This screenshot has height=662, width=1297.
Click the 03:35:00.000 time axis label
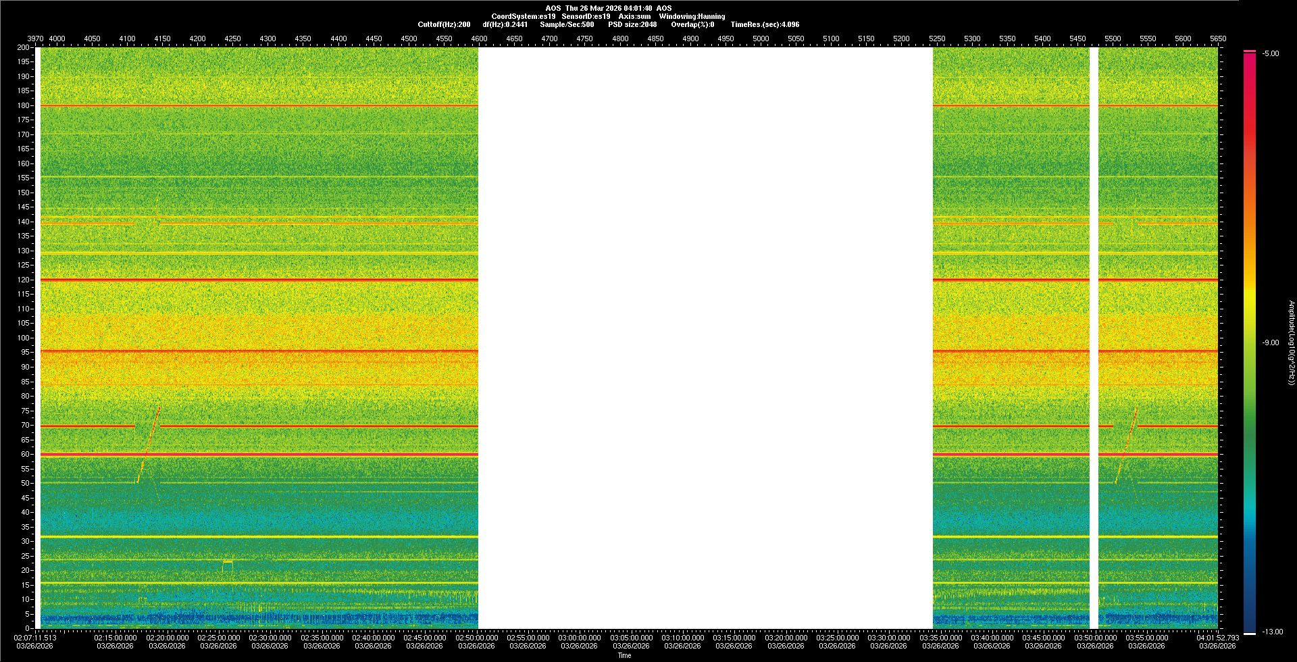[940, 638]
